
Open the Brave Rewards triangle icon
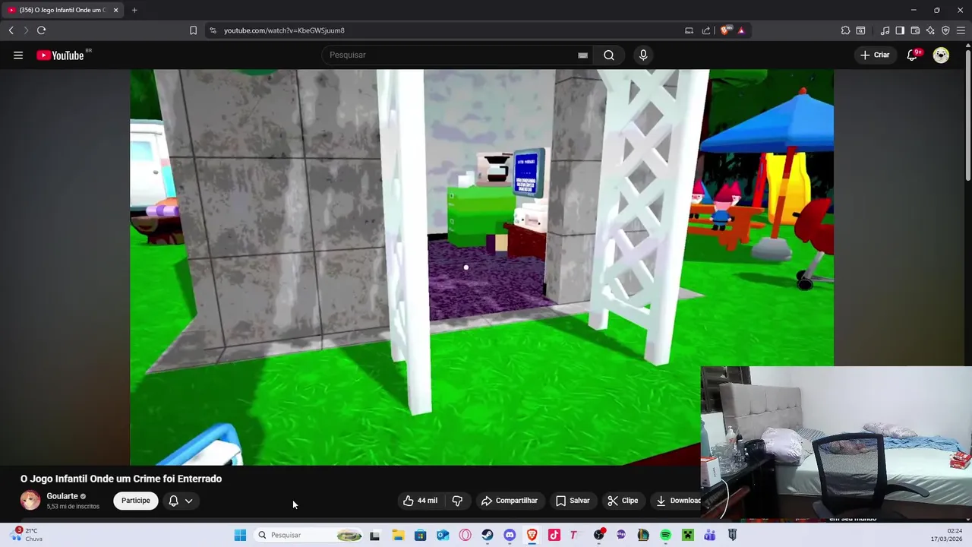click(x=741, y=30)
